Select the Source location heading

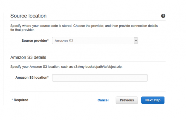point(28,16)
